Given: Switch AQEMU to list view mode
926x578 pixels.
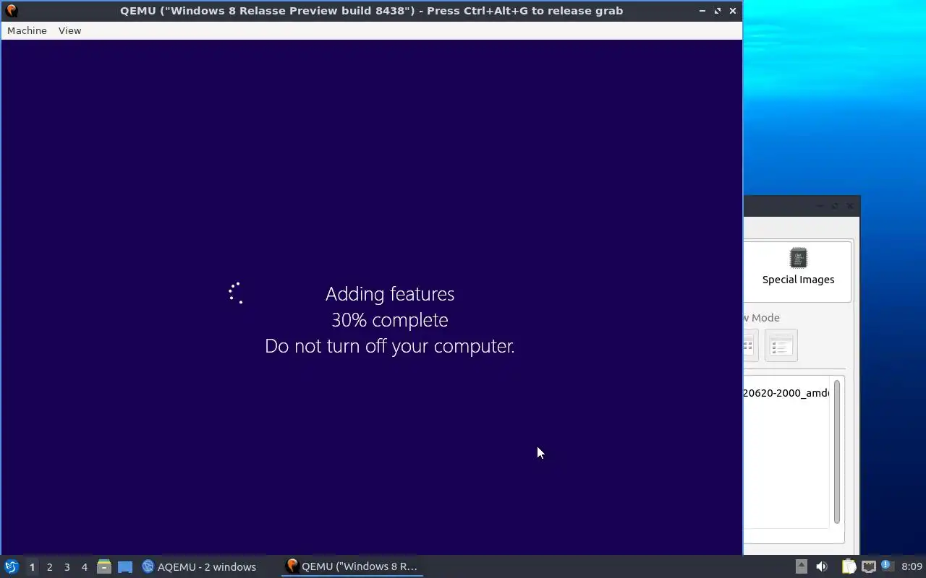Looking at the screenshot, I should [781, 345].
